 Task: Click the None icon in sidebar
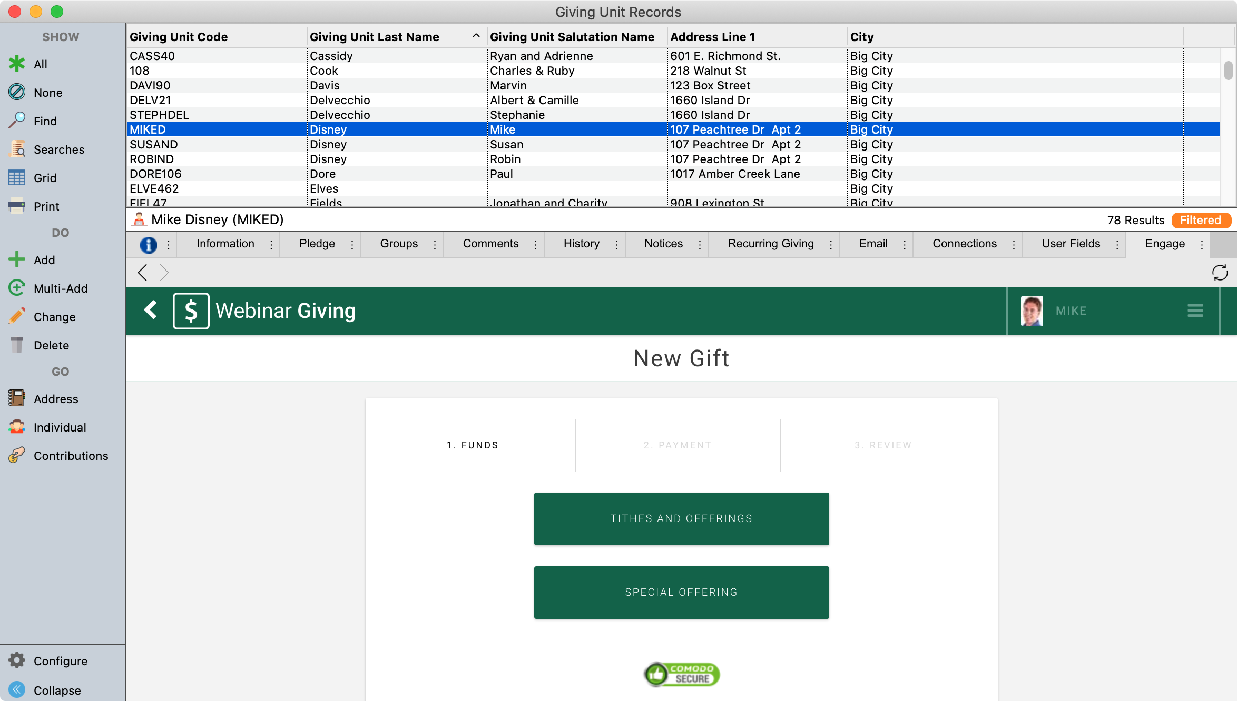tap(17, 92)
